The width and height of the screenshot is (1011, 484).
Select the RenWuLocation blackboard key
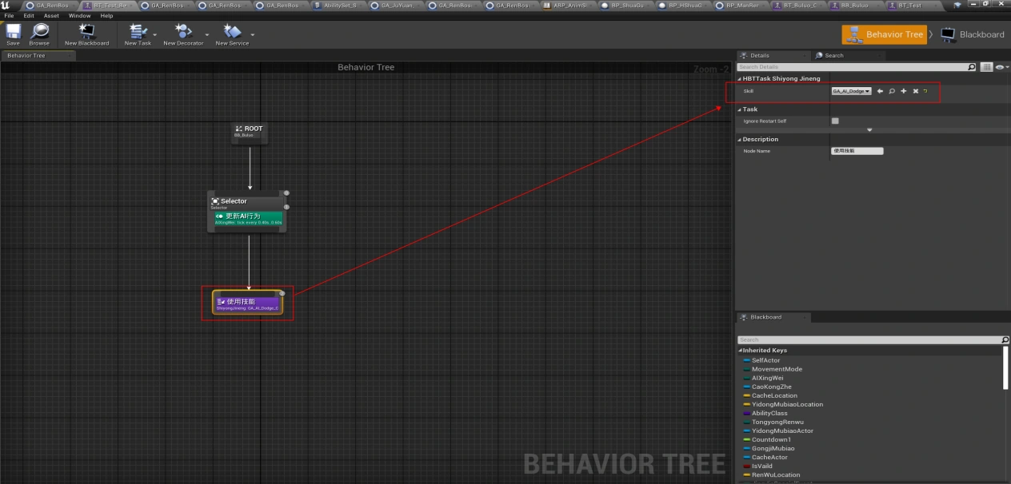(775, 474)
